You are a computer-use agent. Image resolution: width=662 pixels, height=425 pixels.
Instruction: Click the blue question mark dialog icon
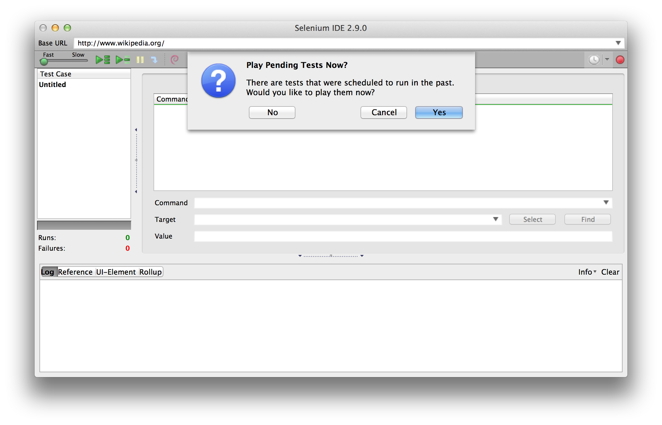pos(218,81)
